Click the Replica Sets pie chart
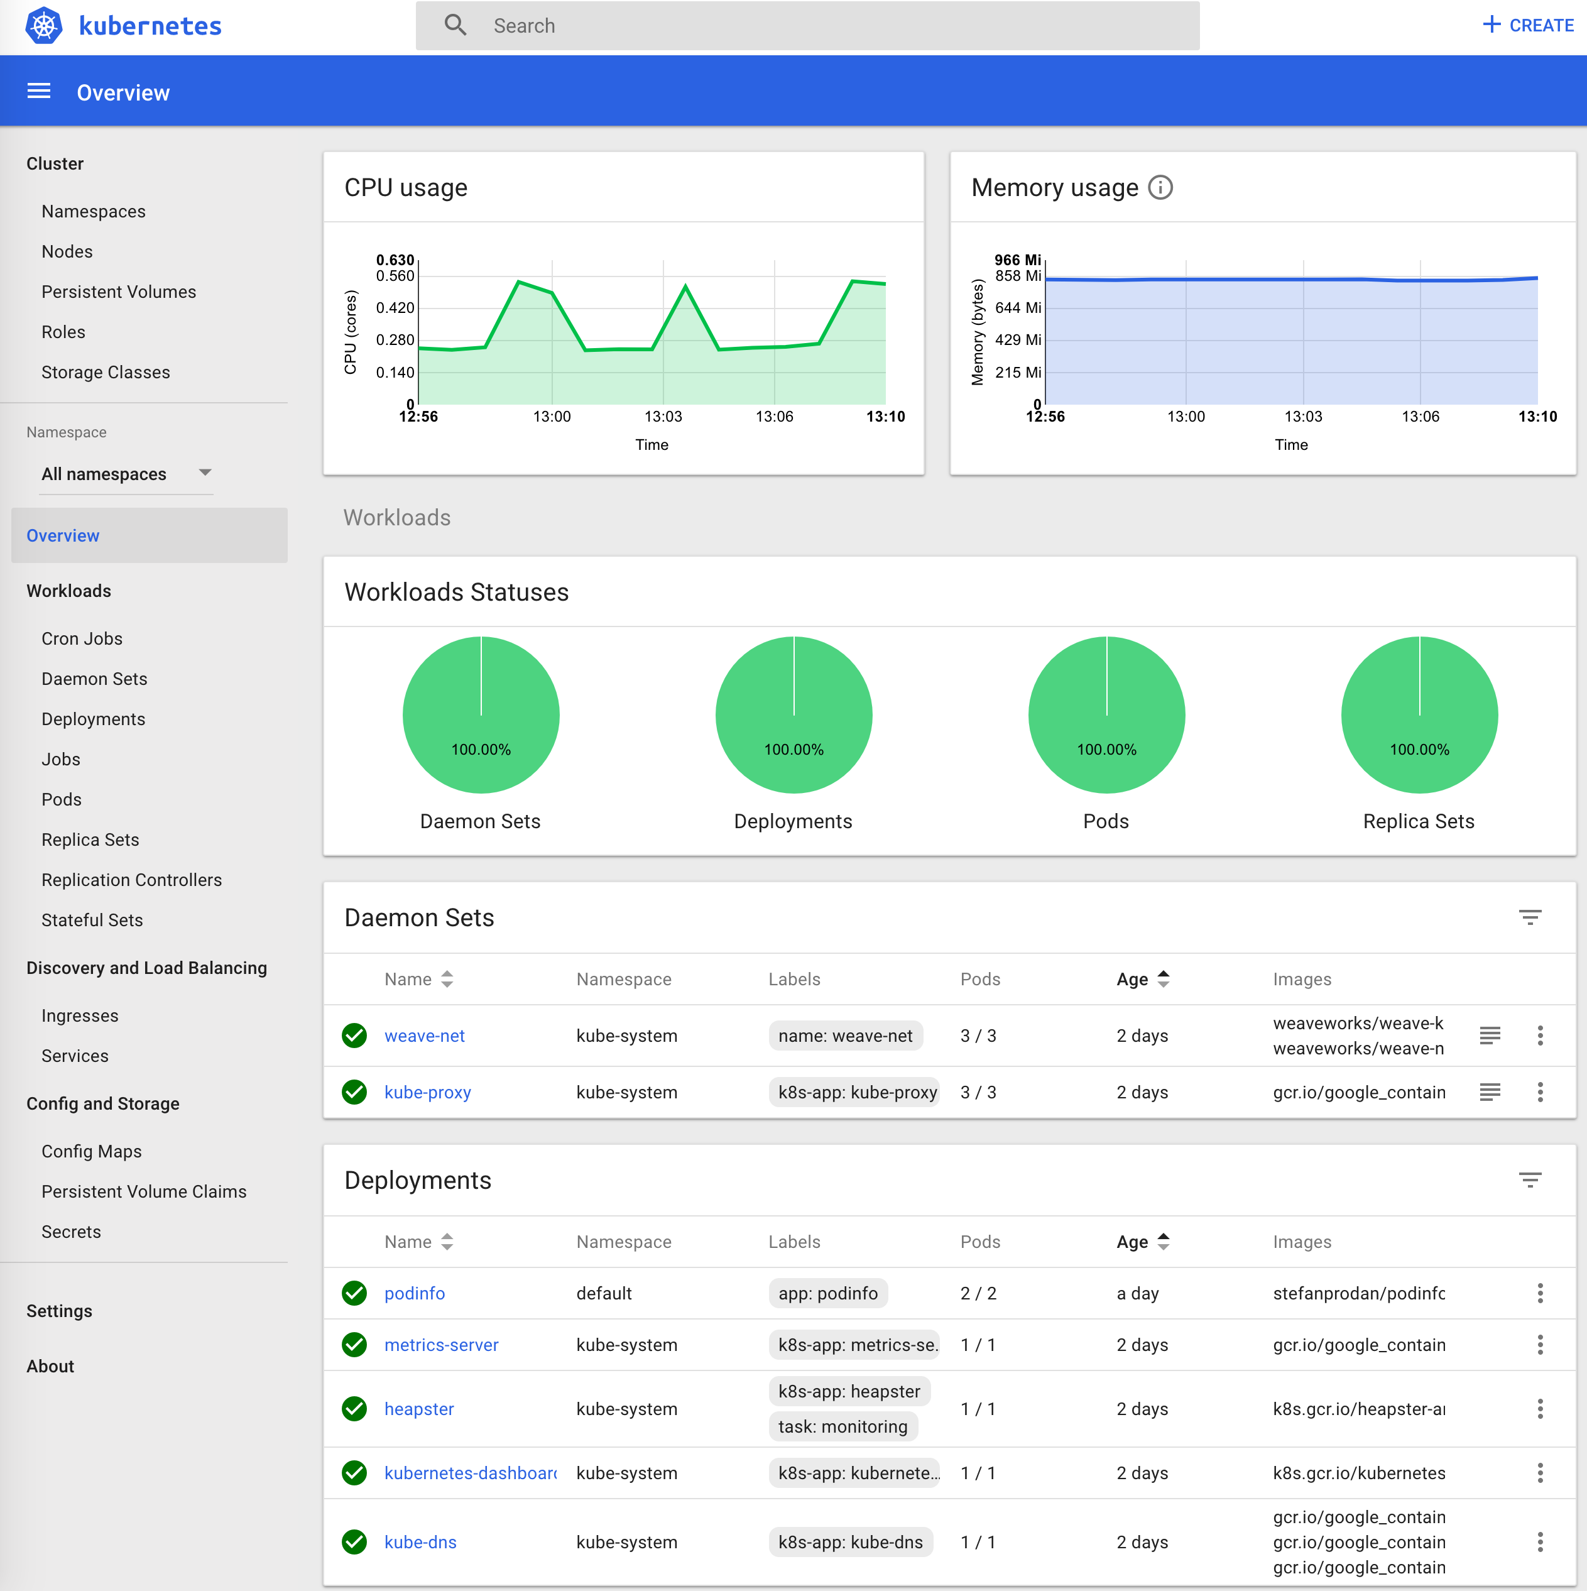This screenshot has height=1591, width=1587. (1419, 715)
